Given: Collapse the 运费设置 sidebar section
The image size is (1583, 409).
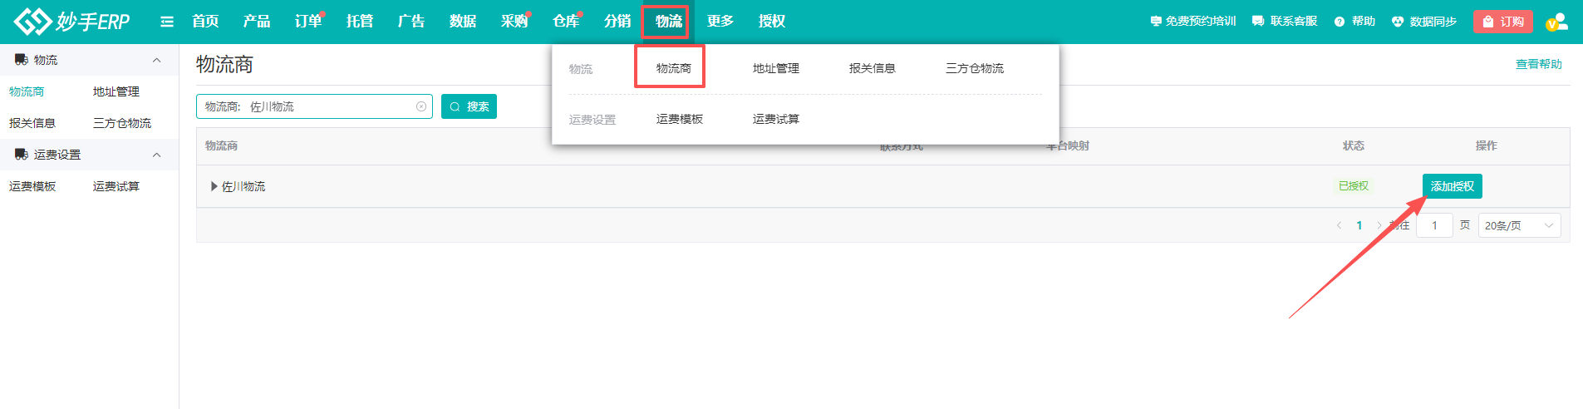Looking at the screenshot, I should tap(156, 155).
